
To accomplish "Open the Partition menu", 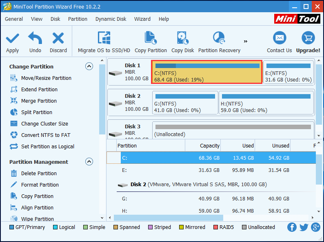I will click(78, 19).
